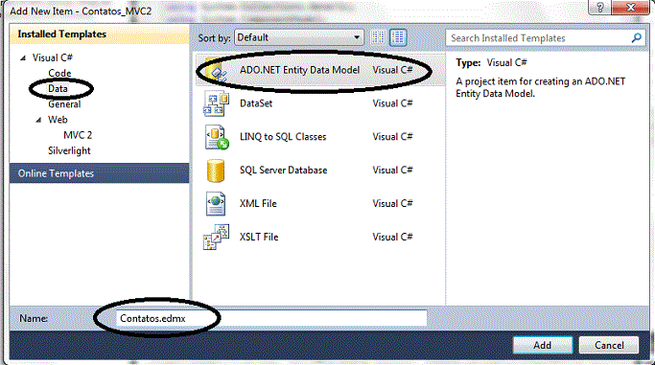This screenshot has height=365, width=655.
Task: Click the Name field containing Contatos.edmx
Action: click(x=271, y=318)
